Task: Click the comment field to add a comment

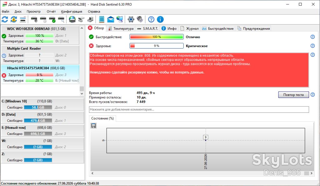Action: (x=199, y=109)
